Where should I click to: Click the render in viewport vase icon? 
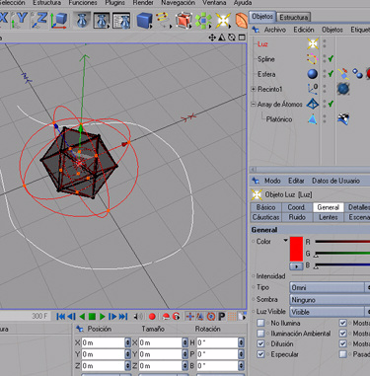[x=82, y=21]
